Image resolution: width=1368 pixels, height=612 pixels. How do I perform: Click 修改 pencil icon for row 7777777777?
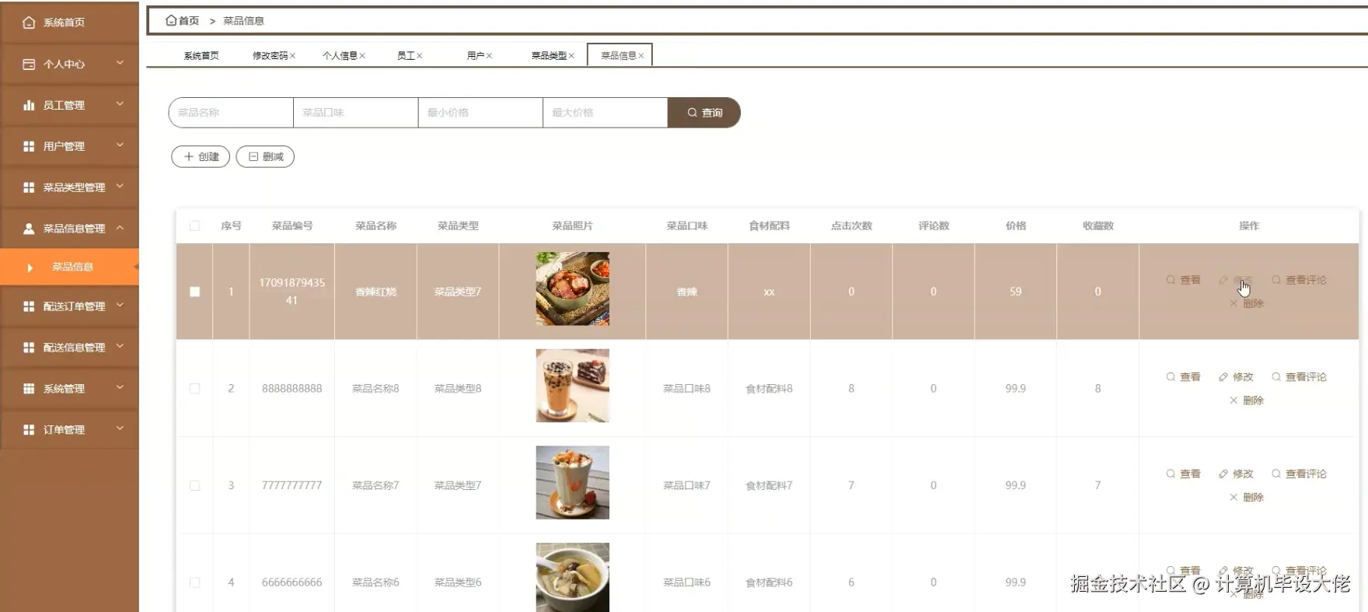1223,474
